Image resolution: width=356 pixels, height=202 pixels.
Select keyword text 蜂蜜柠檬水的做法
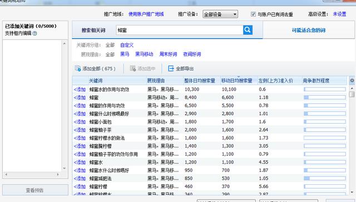point(107,138)
